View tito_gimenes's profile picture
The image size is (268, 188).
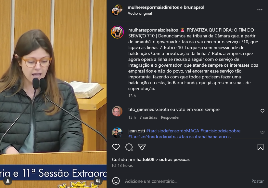click(117, 111)
